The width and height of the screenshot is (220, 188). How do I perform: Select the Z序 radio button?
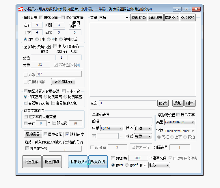point(25,39)
